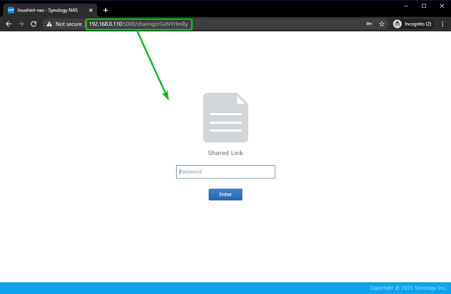This screenshot has width=451, height=294.
Task: Click the address bar URL text
Action: tap(138, 24)
